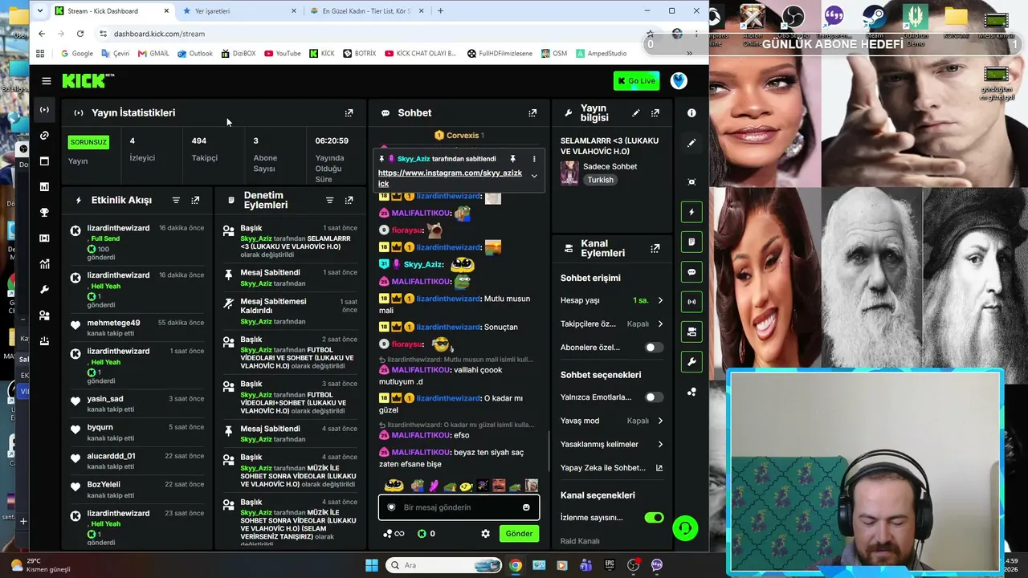Pop out the Etkinlik Akışı panel
The width and height of the screenshot is (1028, 578).
point(195,200)
